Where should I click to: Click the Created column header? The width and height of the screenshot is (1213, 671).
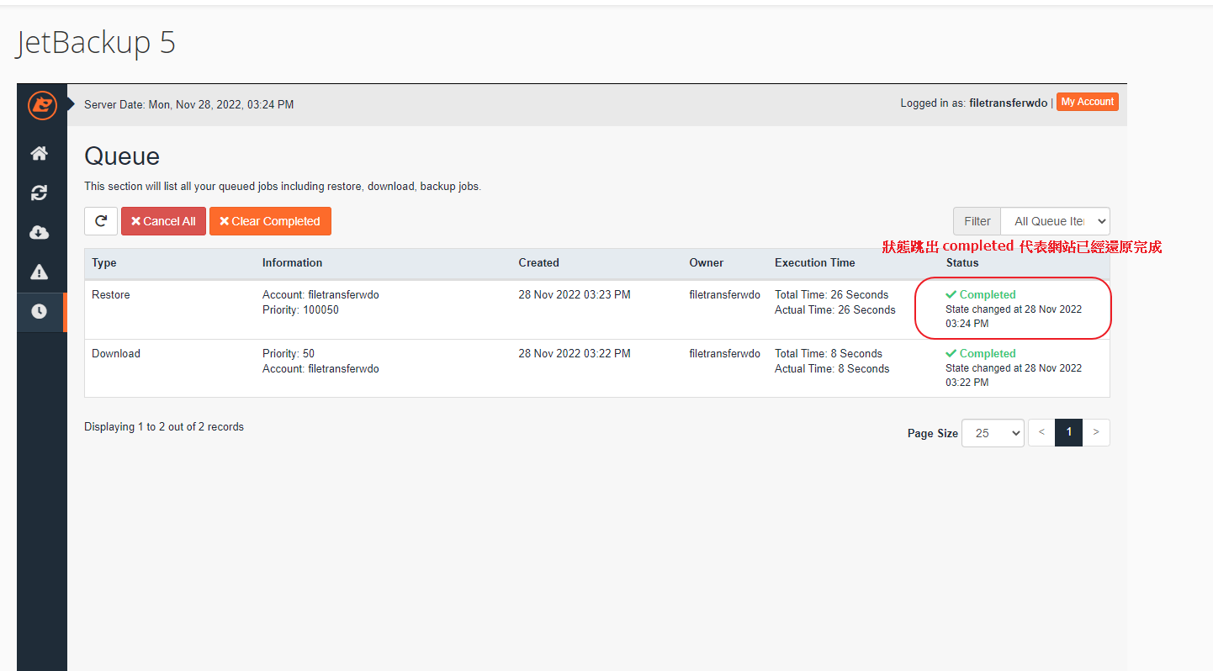pos(538,263)
